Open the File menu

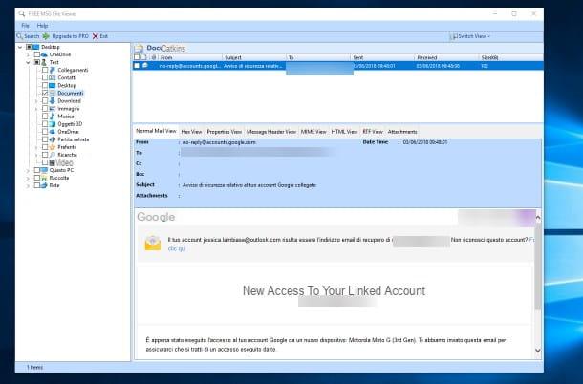pos(25,26)
